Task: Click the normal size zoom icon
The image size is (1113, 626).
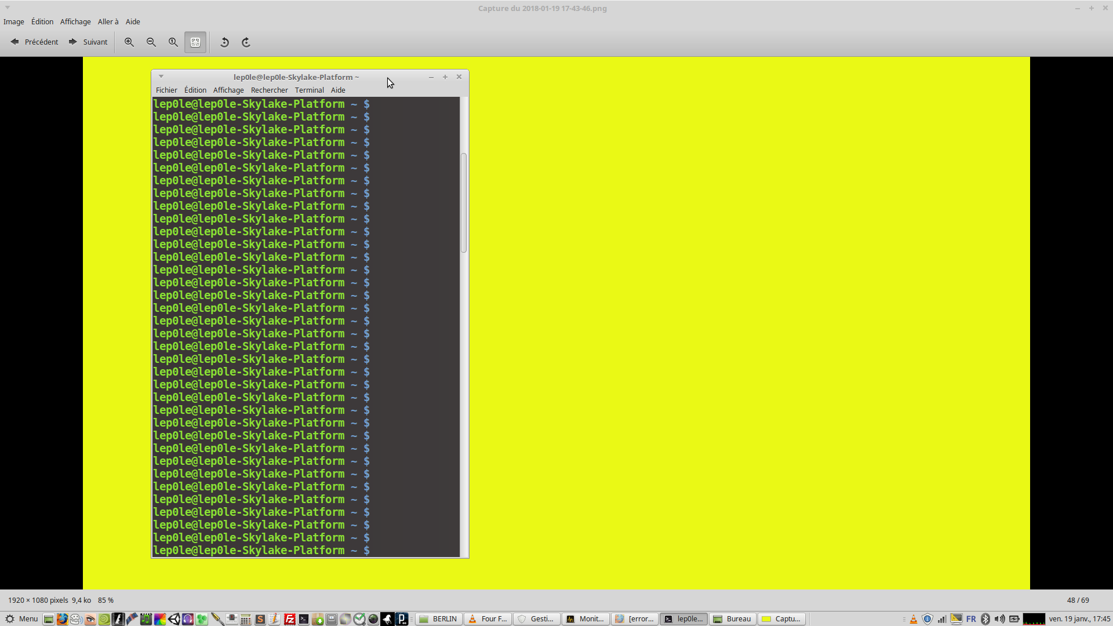Action: 173,42
